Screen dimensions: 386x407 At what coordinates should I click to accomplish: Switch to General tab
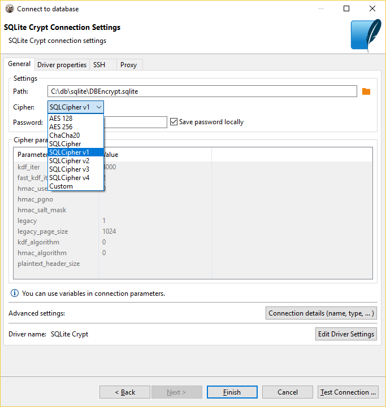pos(19,64)
